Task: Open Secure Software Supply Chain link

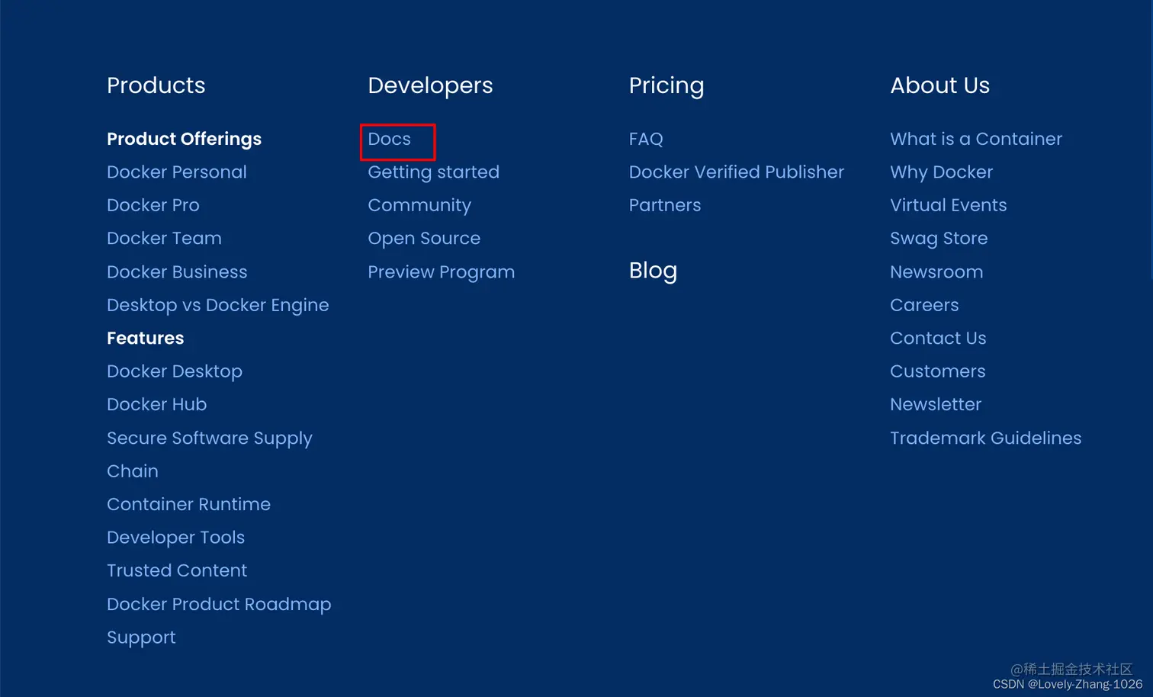Action: pos(209,454)
